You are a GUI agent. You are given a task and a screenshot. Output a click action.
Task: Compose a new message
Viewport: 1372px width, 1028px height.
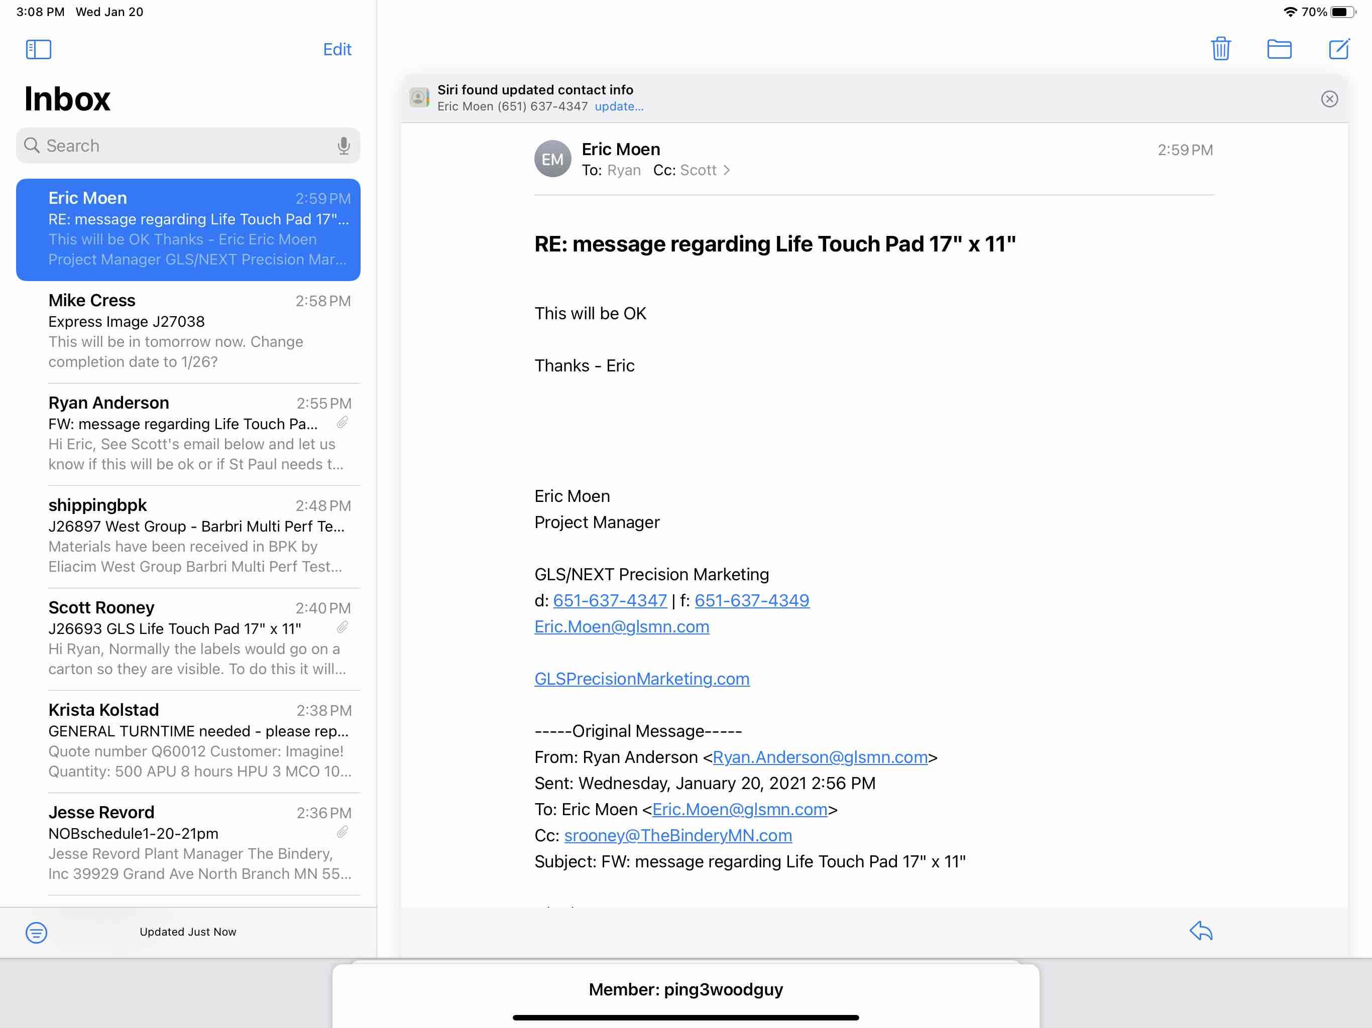[x=1338, y=49]
